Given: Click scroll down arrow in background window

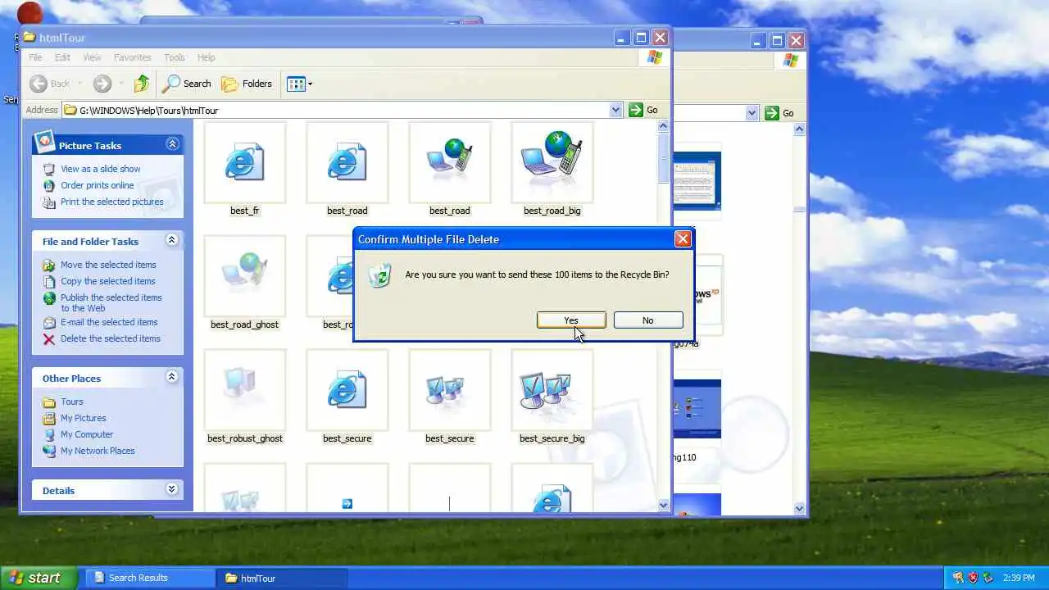Looking at the screenshot, I should [x=800, y=508].
